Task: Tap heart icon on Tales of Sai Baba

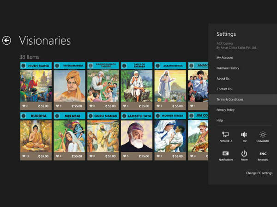Action: [125, 106]
